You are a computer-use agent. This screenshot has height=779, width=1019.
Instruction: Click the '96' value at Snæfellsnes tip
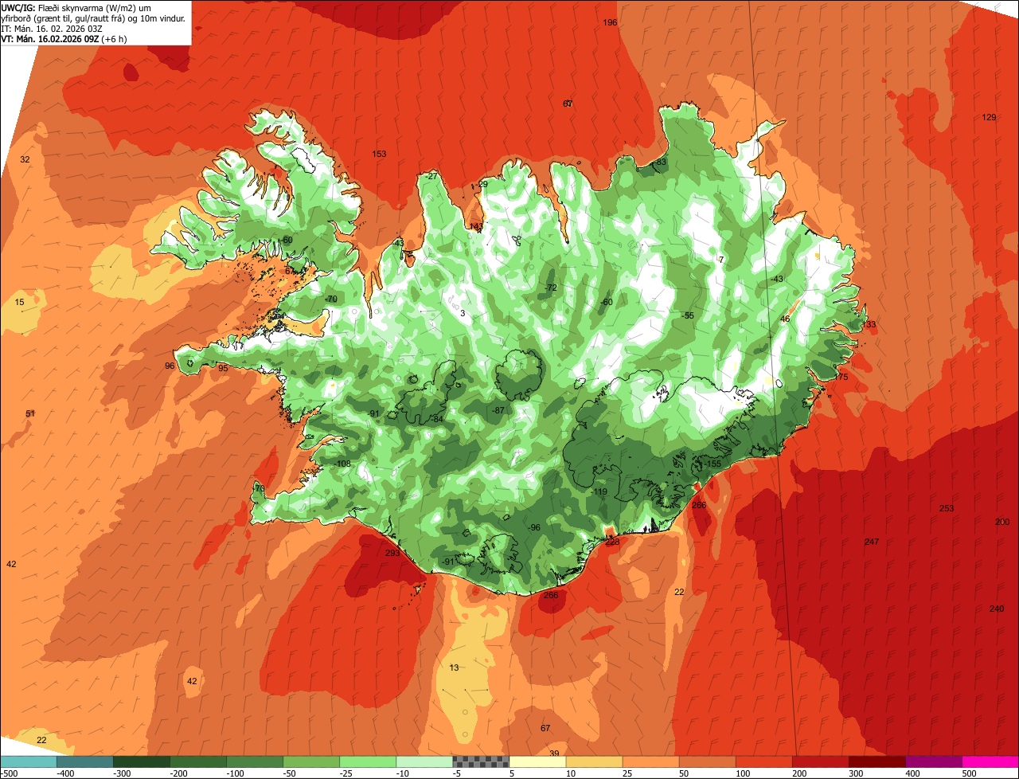click(170, 366)
